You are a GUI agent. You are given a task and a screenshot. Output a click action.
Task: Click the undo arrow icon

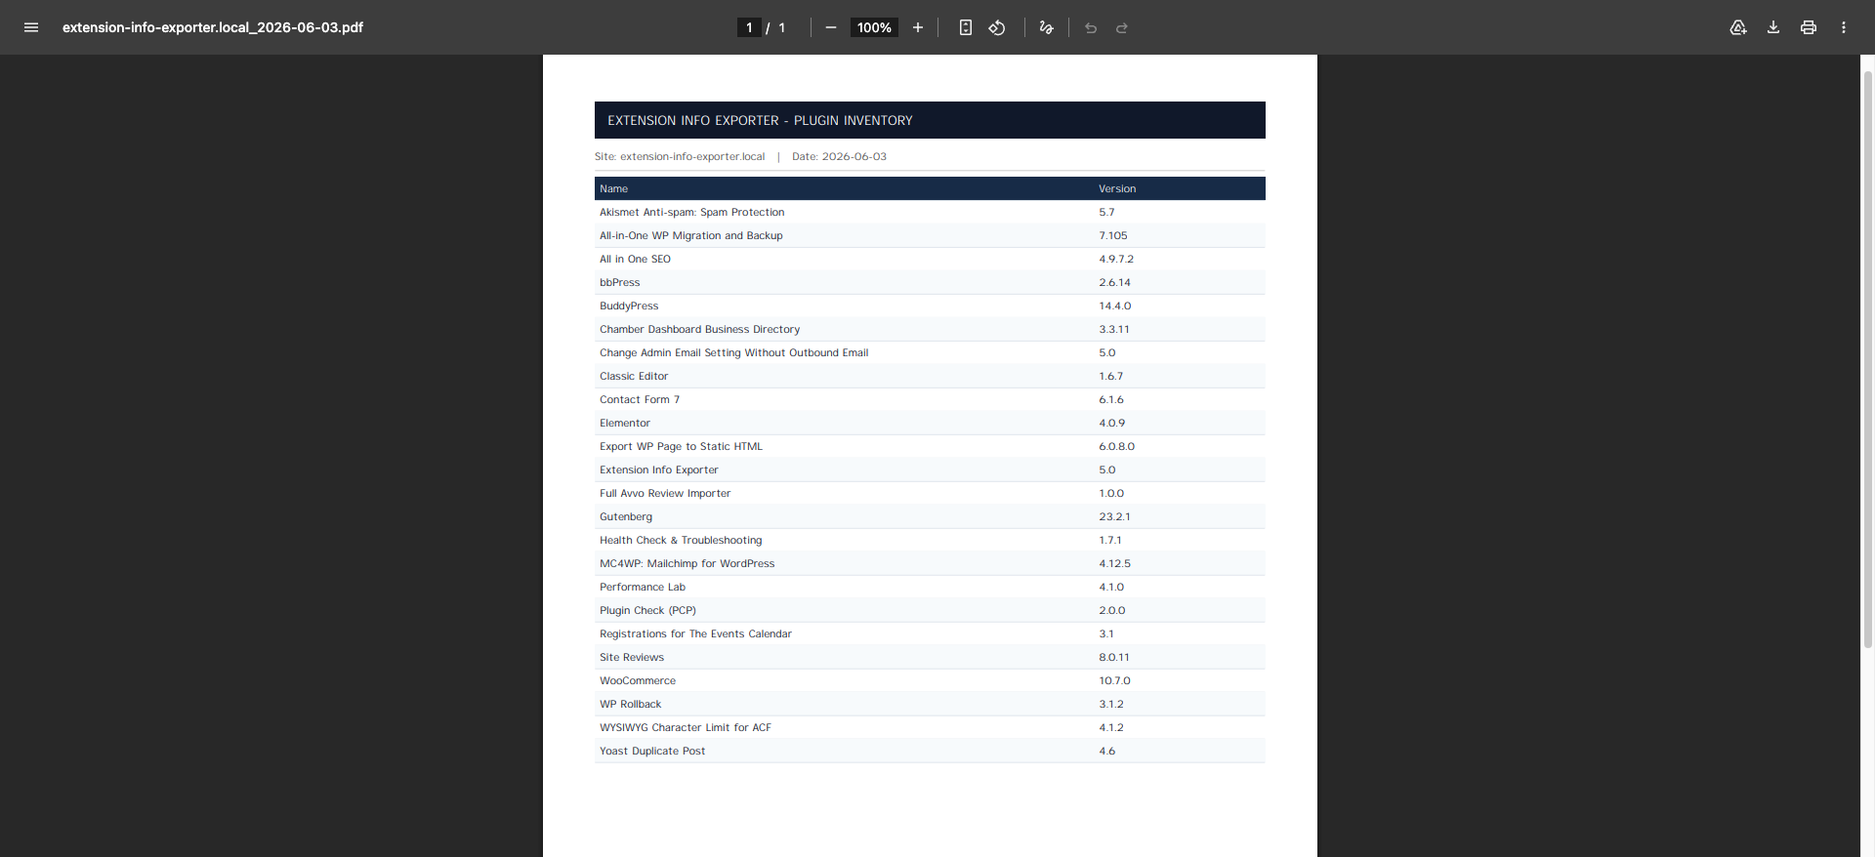[1091, 27]
